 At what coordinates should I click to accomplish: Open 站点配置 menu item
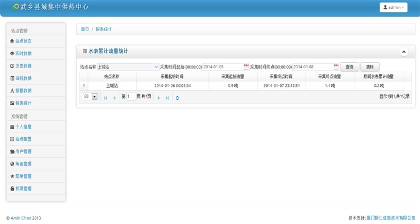[24, 139]
